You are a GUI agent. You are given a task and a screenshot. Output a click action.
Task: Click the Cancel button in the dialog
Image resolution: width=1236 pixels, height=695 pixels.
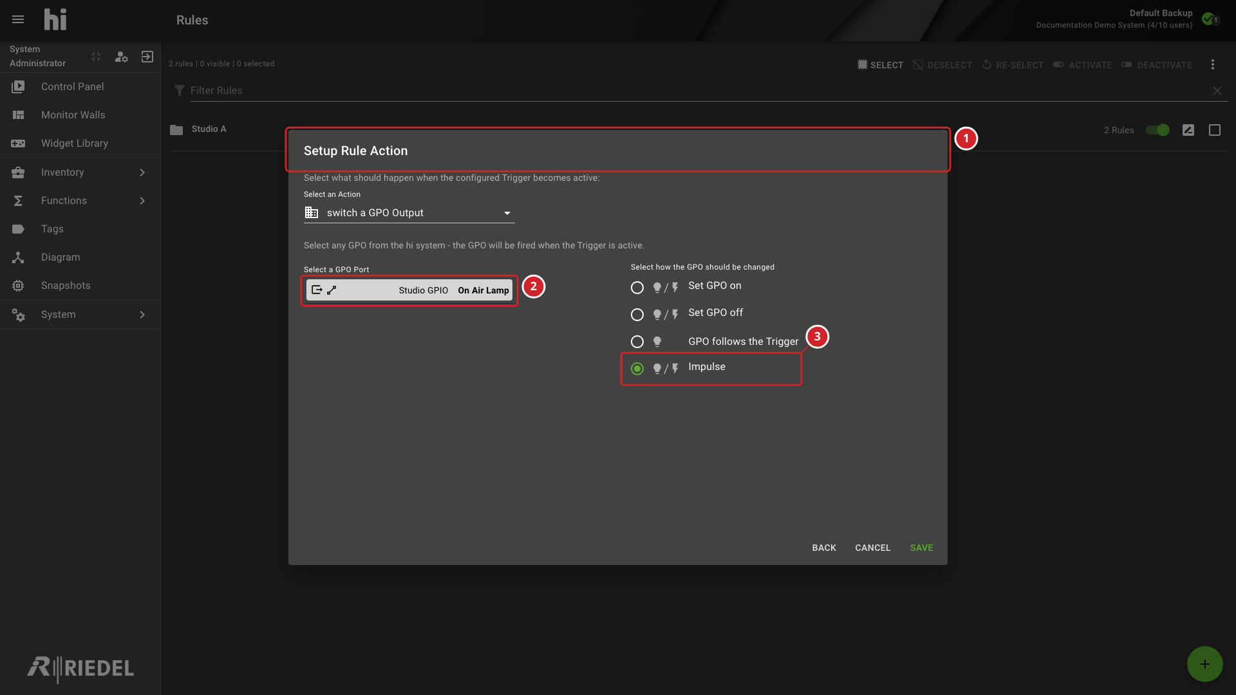tap(872, 548)
